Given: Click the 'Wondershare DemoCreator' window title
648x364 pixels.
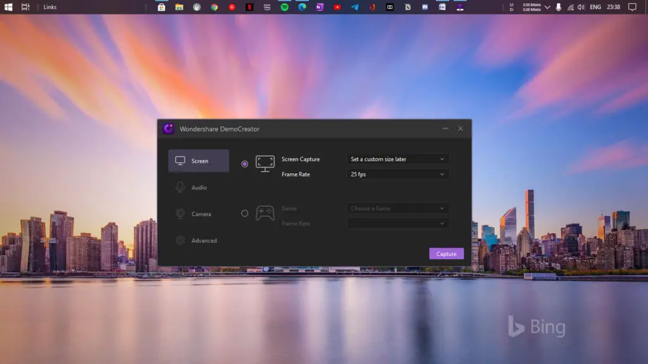Looking at the screenshot, I should (x=220, y=129).
